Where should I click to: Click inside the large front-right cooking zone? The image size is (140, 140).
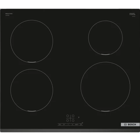(x=105, y=87)
